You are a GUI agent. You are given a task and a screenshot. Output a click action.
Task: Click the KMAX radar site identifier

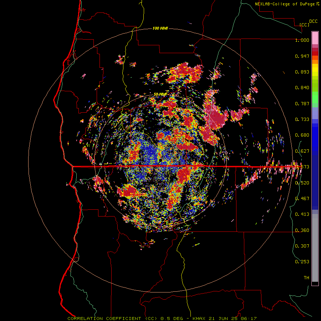tap(200, 319)
